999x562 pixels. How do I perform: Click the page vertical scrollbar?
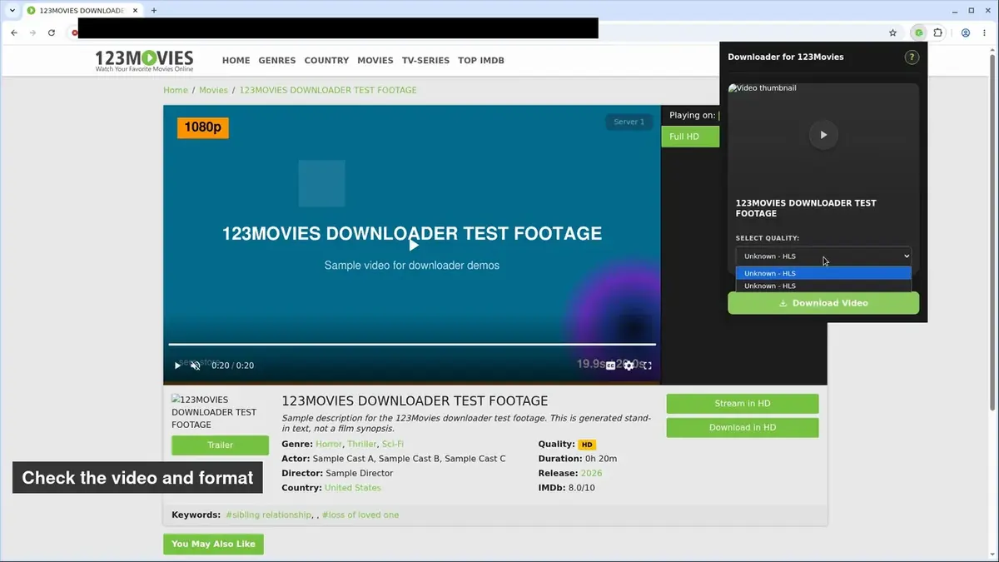992,233
